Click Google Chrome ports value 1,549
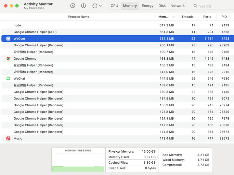This screenshot has width=234, height=175. 209,59
